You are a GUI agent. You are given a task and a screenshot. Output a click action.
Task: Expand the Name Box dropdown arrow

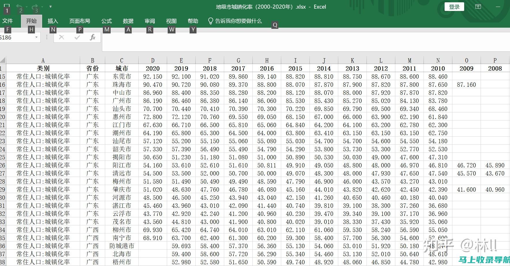[36, 37]
